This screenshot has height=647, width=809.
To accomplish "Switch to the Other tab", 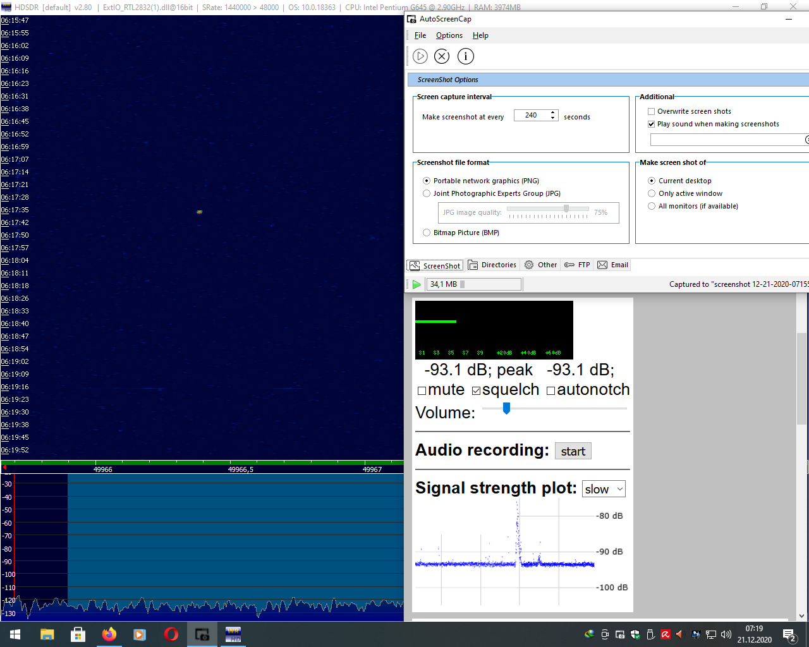I will (x=541, y=265).
